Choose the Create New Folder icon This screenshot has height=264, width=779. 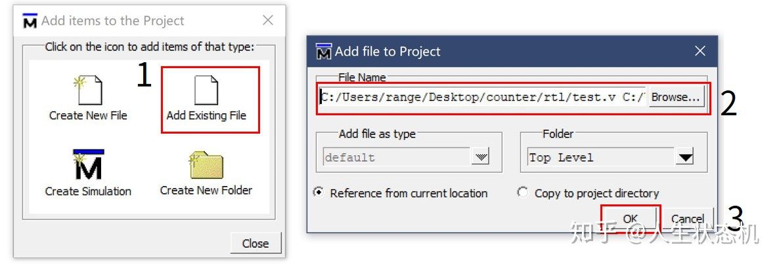tap(206, 166)
